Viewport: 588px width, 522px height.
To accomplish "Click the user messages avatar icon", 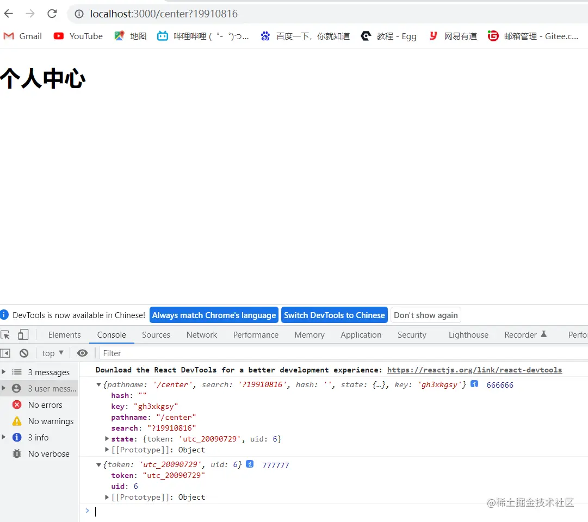I will tap(16, 388).
